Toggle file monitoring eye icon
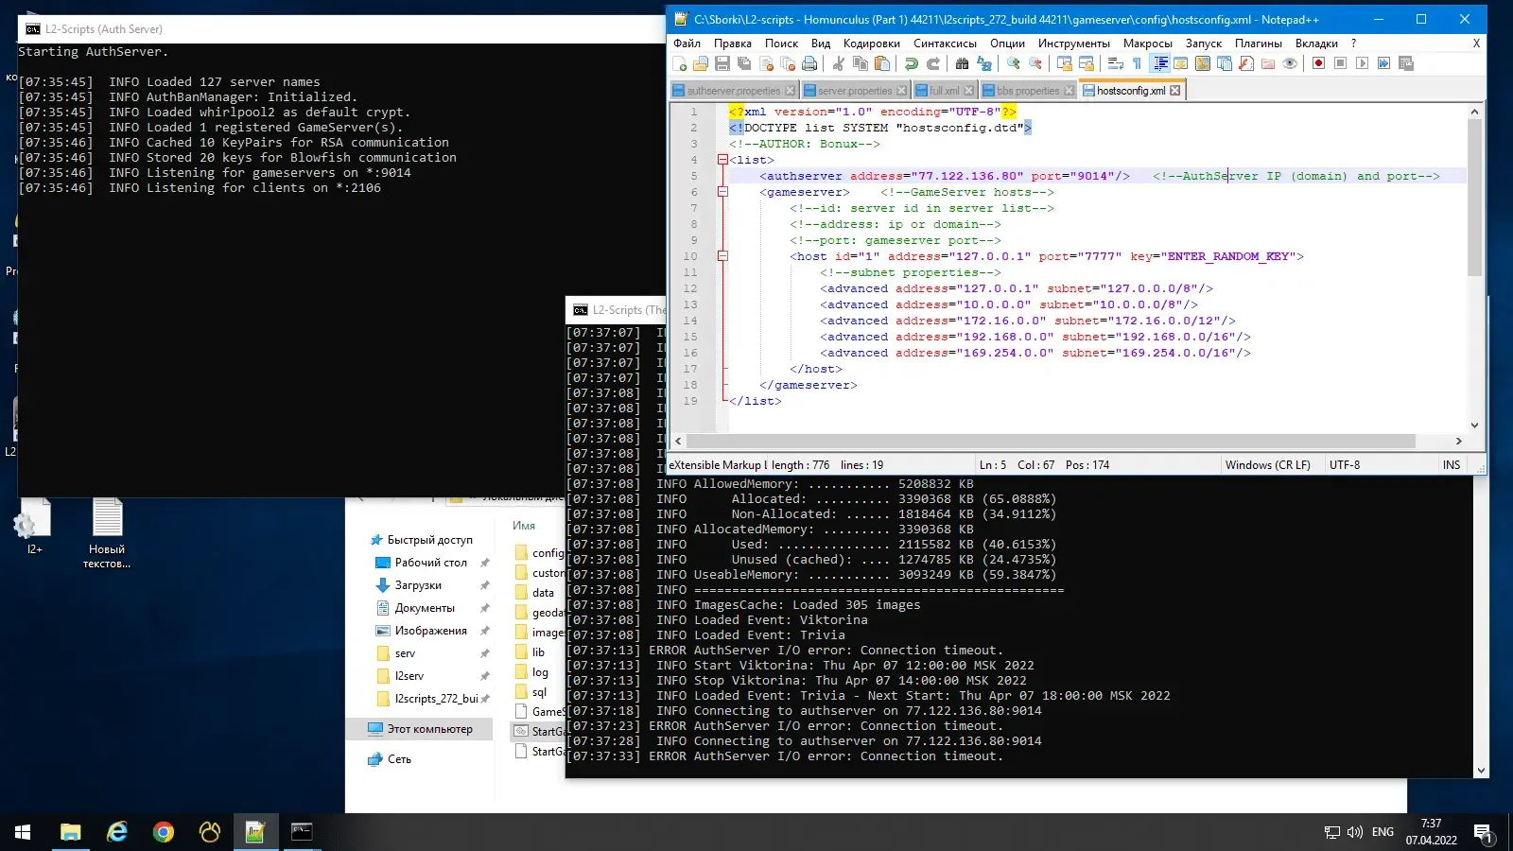The width and height of the screenshot is (1513, 851). (x=1290, y=63)
